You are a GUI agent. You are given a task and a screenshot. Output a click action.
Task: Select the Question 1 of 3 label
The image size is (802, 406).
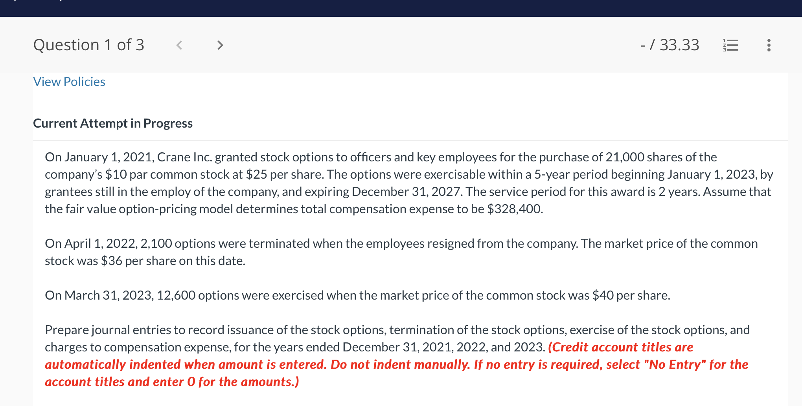(88, 45)
